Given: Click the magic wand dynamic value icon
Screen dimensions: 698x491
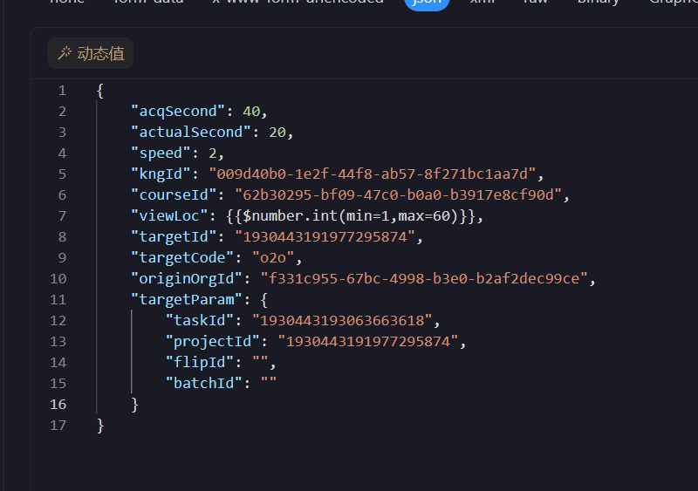Looking at the screenshot, I should point(64,54).
